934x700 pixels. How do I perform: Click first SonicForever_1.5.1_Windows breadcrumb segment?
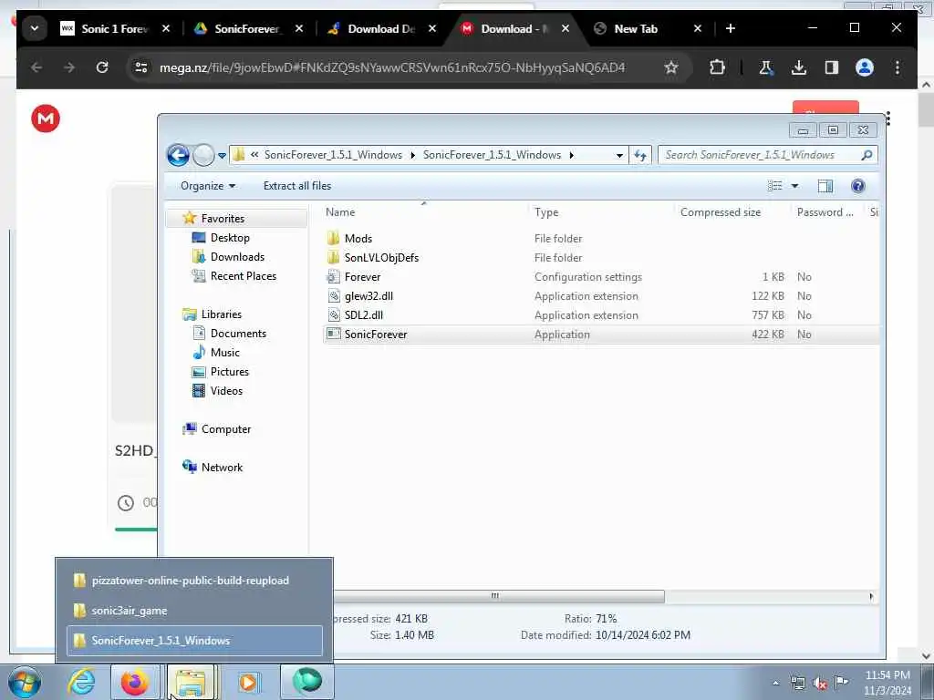point(333,155)
